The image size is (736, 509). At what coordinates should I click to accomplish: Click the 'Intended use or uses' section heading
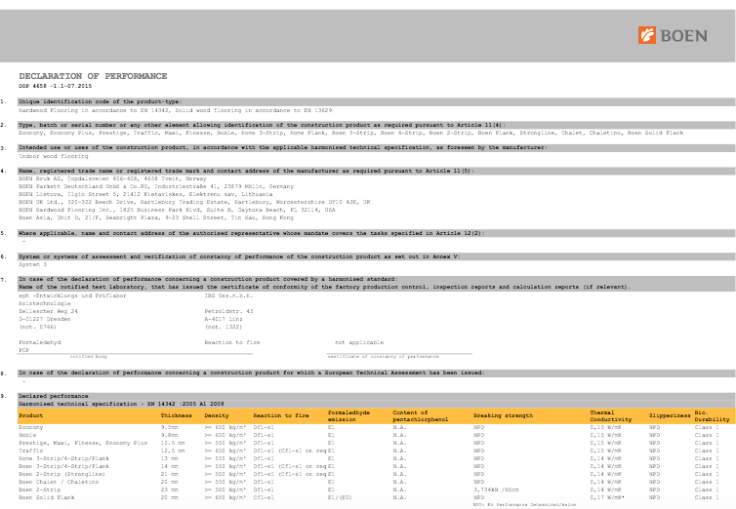click(282, 147)
